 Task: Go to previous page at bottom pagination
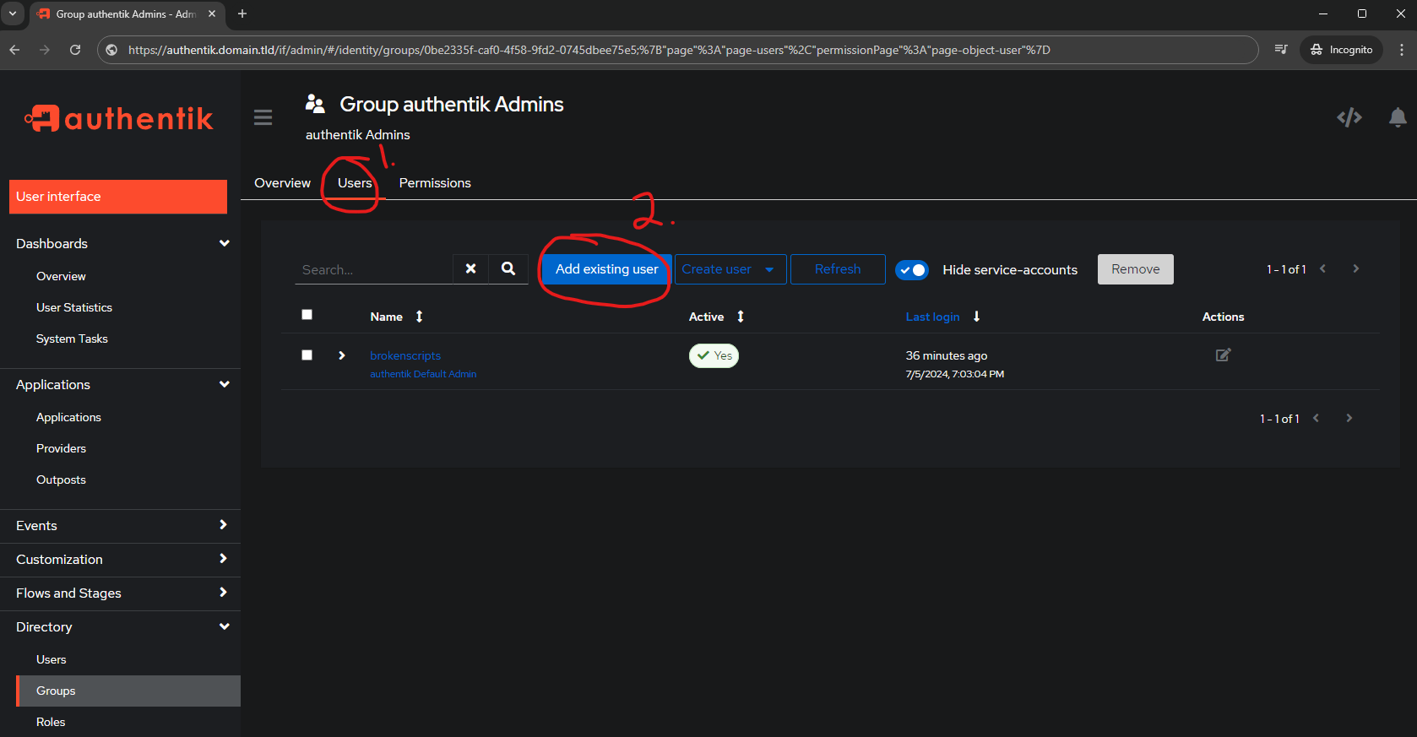tap(1317, 418)
